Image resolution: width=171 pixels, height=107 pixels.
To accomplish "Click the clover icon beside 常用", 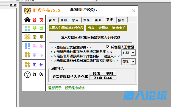I will [x=27, y=37].
